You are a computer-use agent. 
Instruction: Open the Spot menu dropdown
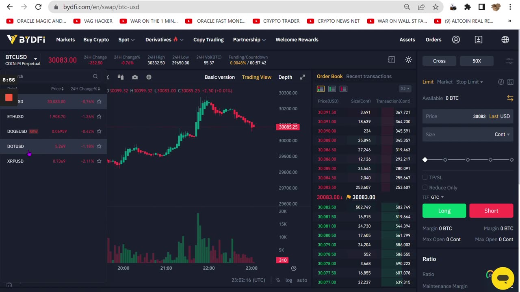[126, 40]
